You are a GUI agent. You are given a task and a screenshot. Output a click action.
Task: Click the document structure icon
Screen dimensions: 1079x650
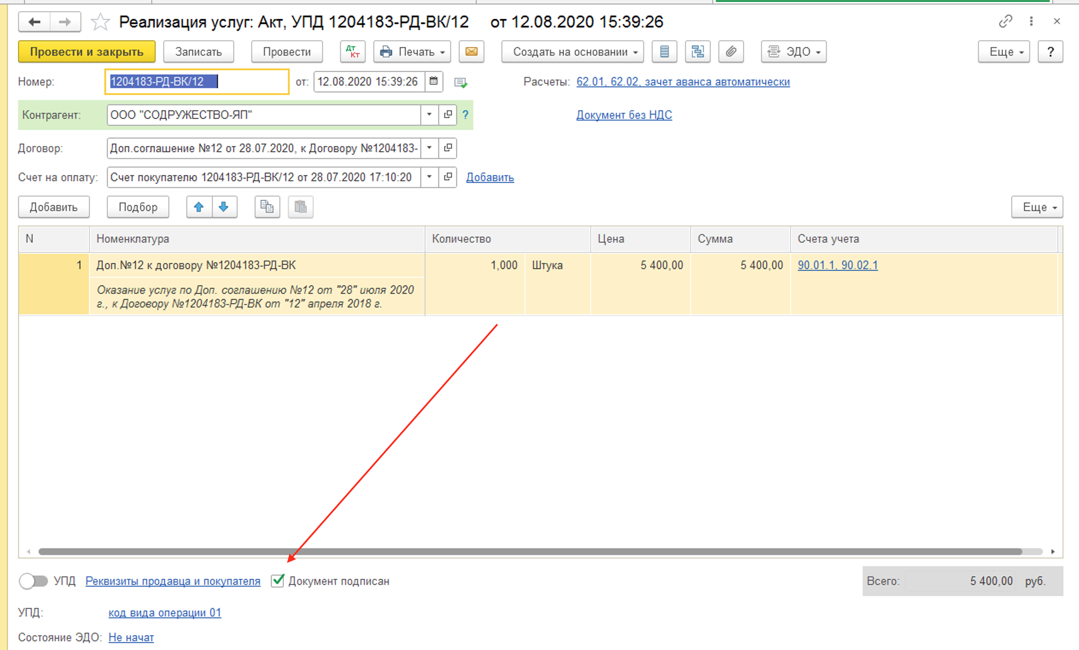(x=697, y=52)
